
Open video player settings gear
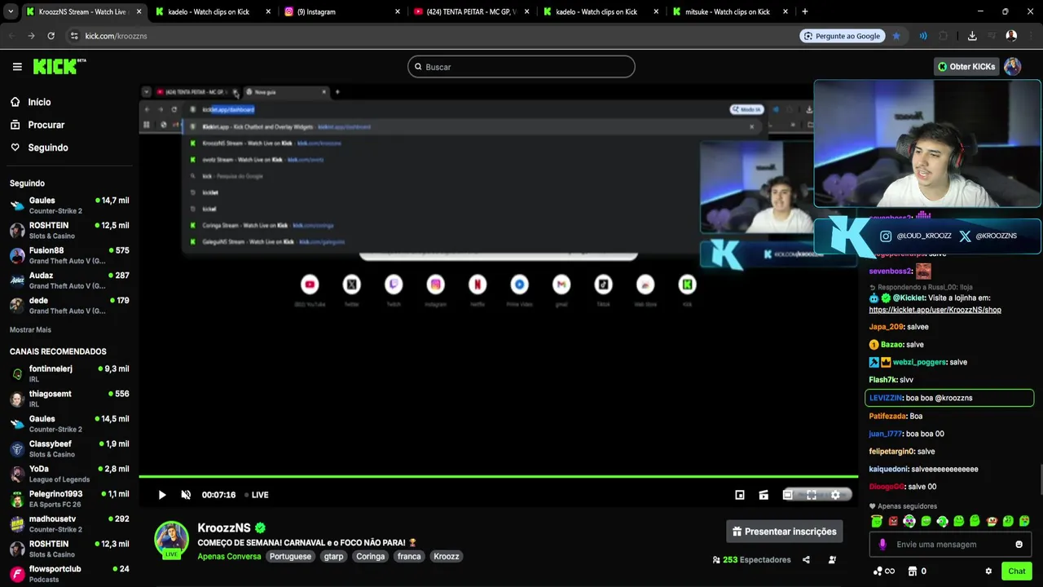[835, 495]
